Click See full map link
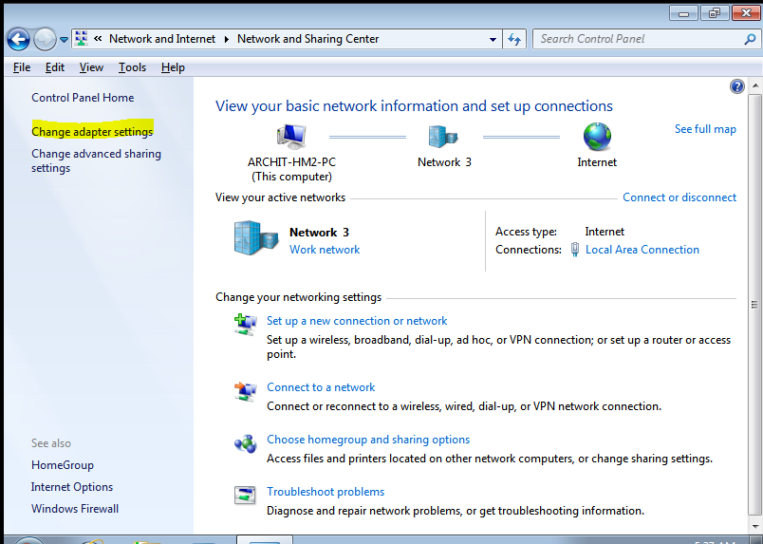 click(705, 129)
